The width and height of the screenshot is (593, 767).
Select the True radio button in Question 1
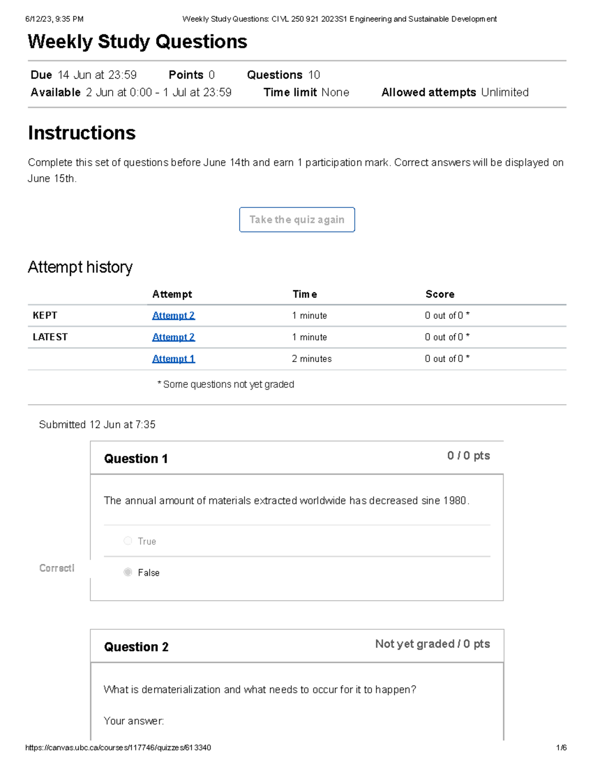128,541
